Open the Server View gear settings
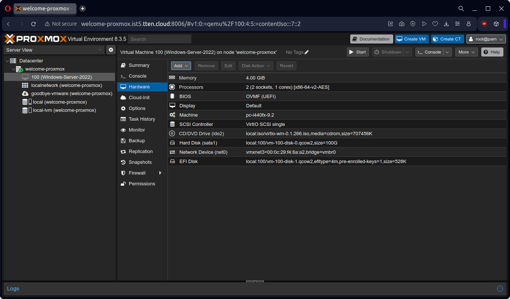Screen dimensions: 510x299 pyautogui.click(x=111, y=50)
